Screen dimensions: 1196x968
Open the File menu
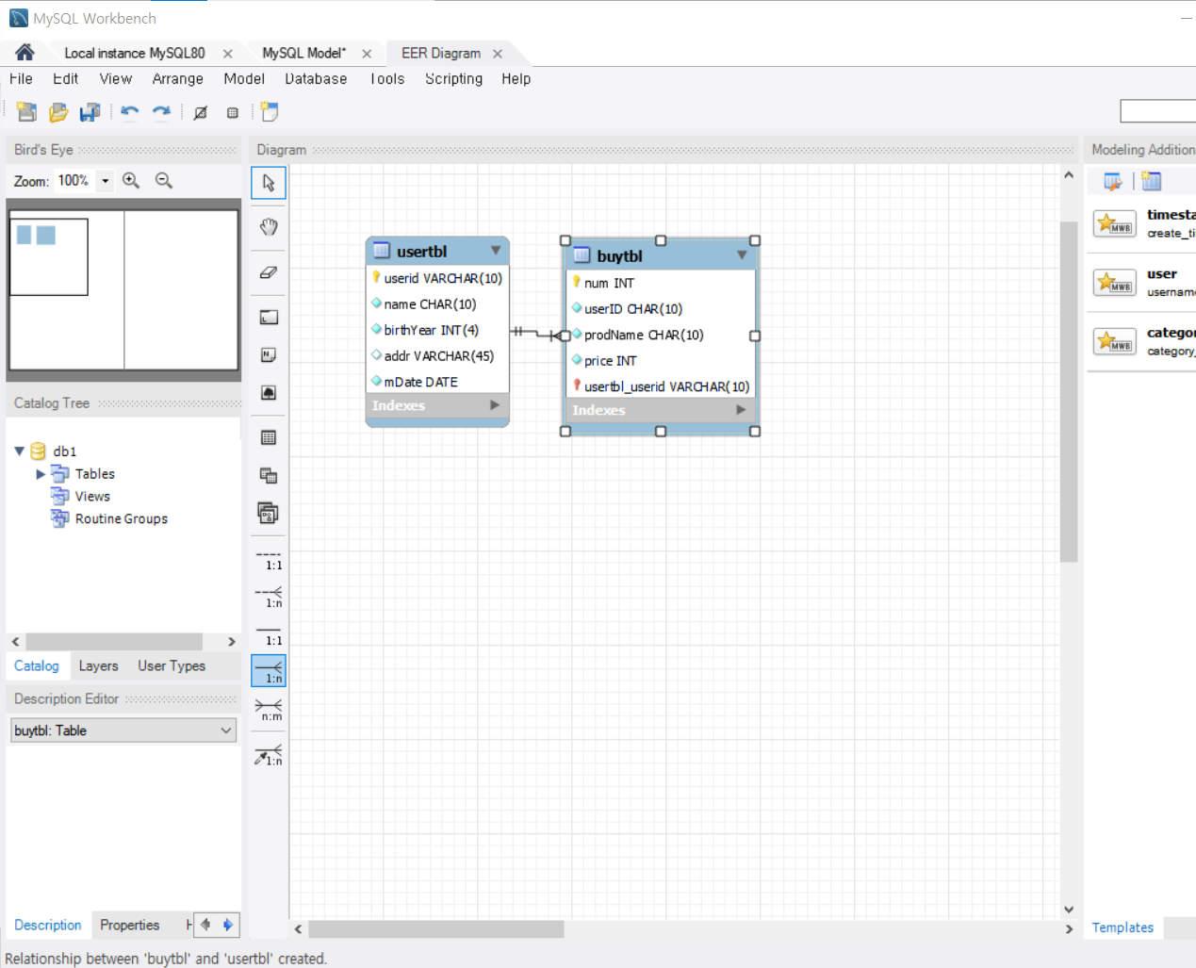(x=21, y=79)
